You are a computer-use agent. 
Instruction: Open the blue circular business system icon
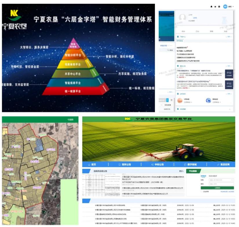208,101
